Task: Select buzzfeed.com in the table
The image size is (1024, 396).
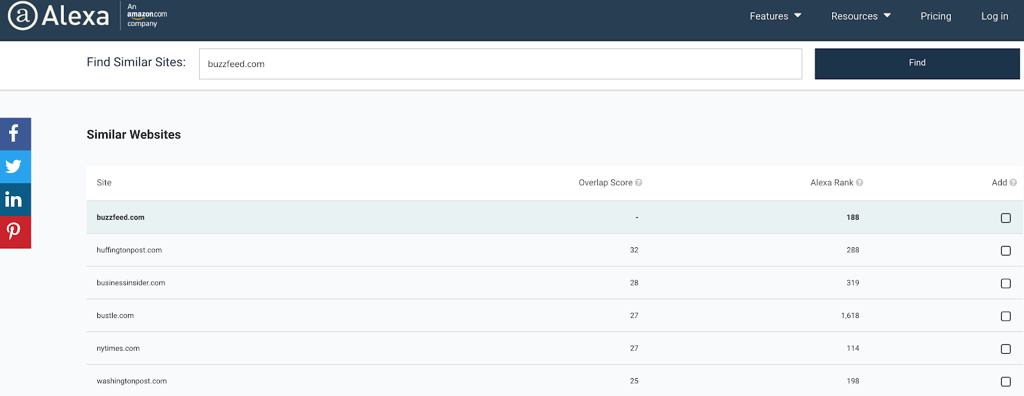Action: [120, 217]
